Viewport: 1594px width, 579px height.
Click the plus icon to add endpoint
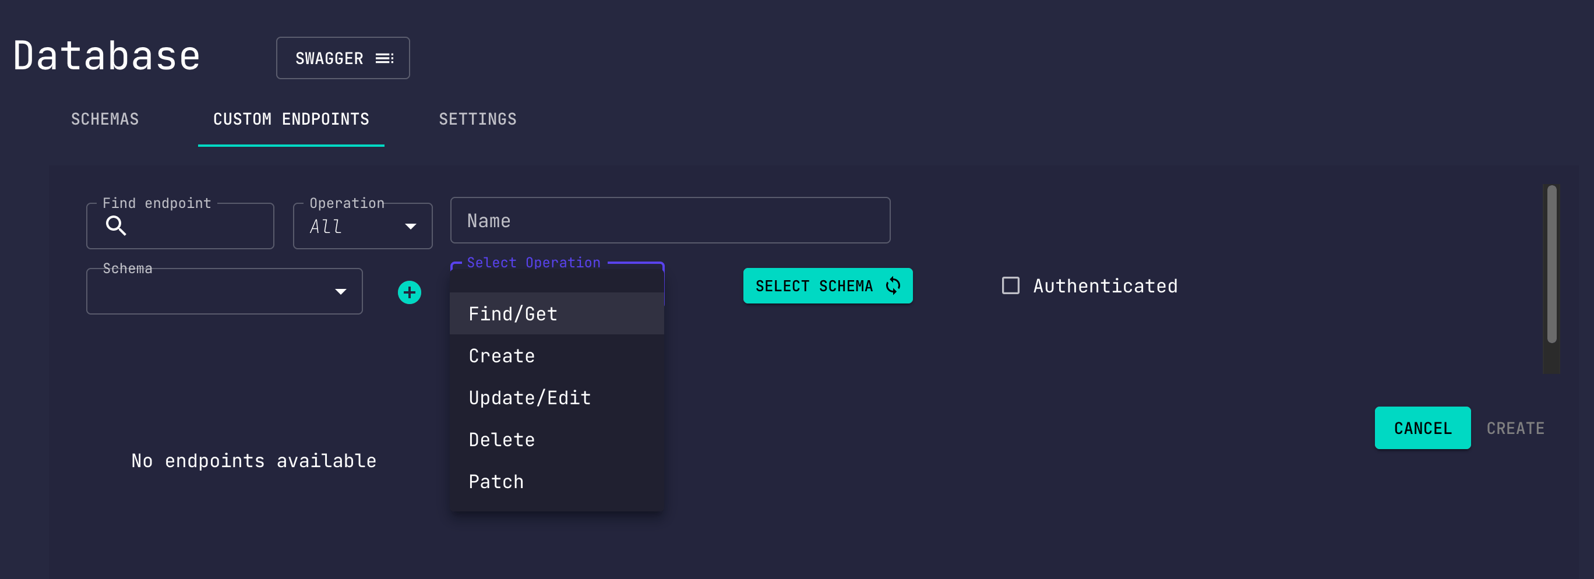click(408, 291)
